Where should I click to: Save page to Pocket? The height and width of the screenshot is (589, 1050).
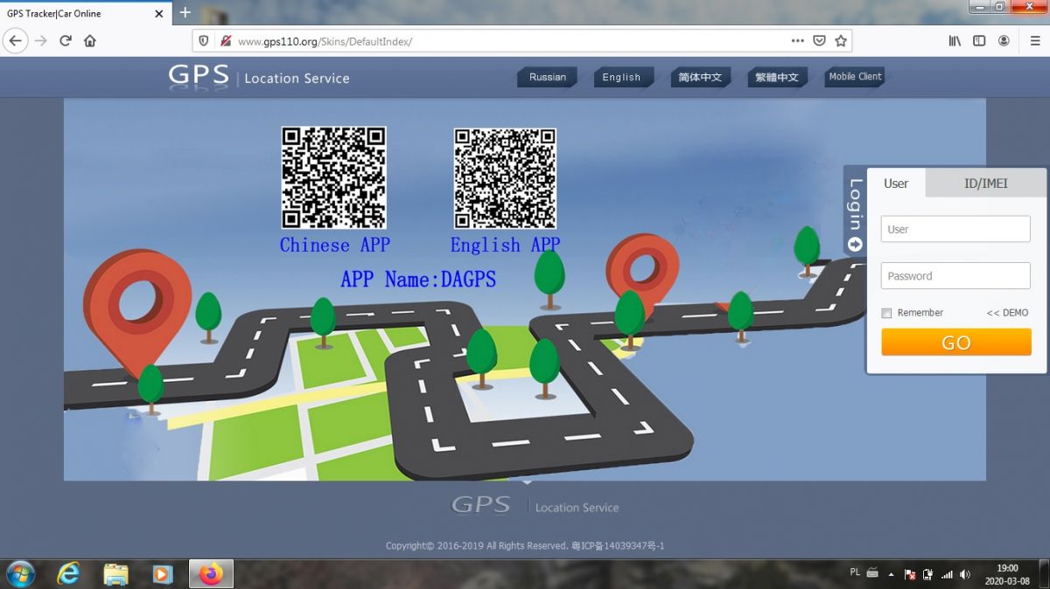[820, 41]
